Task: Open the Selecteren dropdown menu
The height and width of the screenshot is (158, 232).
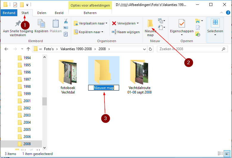Action: pos(215,35)
